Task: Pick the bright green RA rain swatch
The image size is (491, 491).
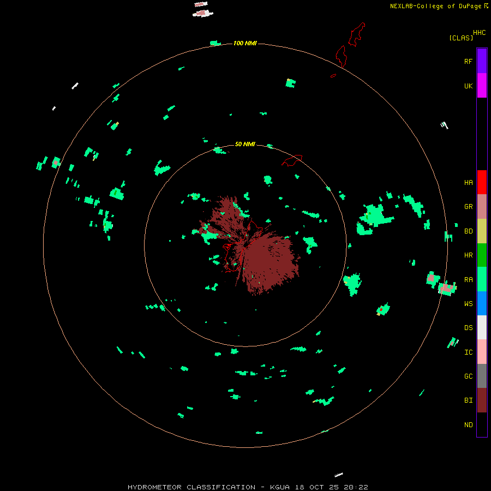Action: (x=482, y=279)
